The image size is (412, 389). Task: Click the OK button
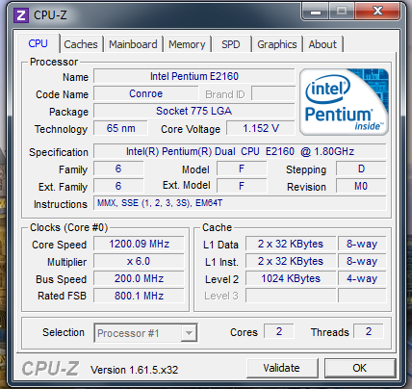(360, 368)
